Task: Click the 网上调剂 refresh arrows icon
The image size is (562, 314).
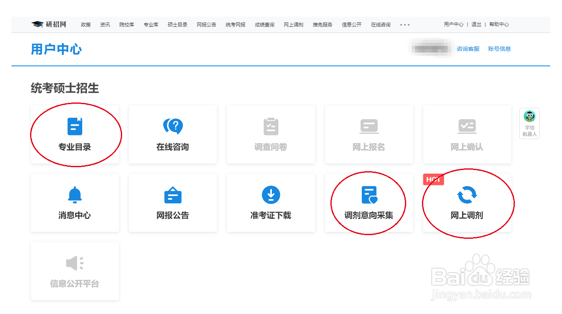Action: point(467,195)
